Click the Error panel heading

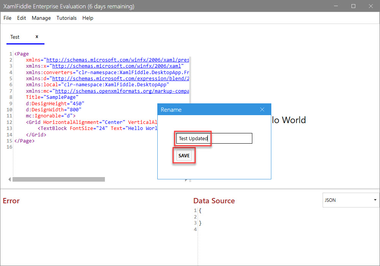point(11,201)
